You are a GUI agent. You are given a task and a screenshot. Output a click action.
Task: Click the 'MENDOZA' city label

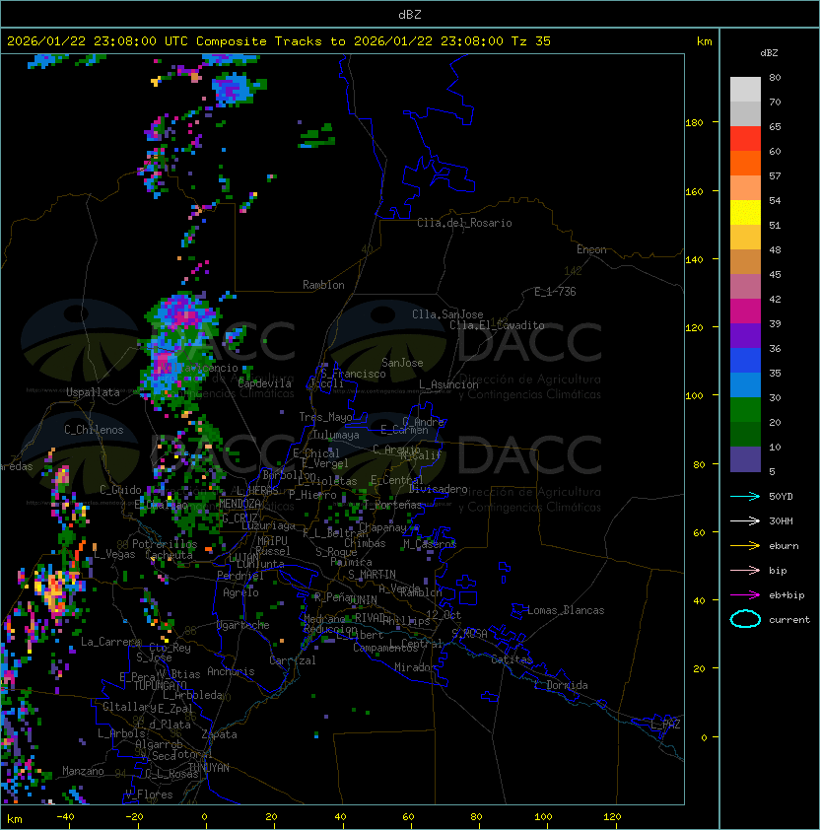pyautogui.click(x=239, y=504)
